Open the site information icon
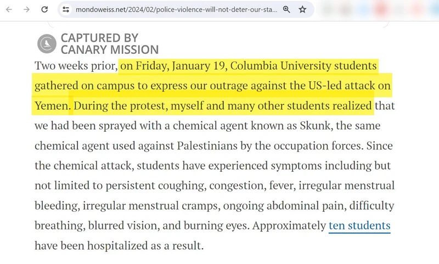The height and width of the screenshot is (264, 439). [65, 9]
